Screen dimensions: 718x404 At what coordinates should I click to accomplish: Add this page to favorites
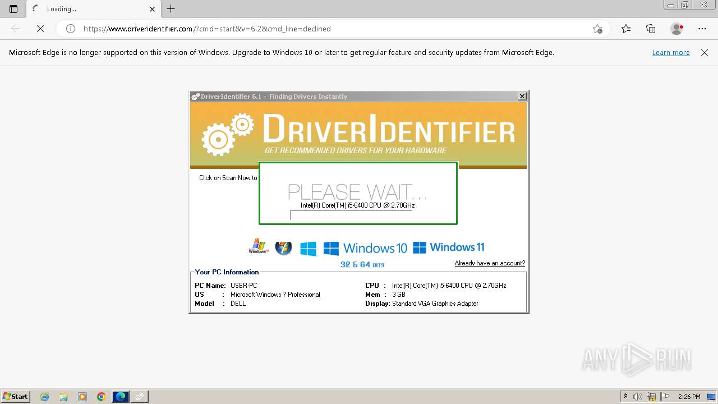597,29
